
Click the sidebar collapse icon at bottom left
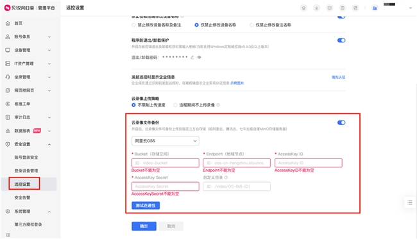pos(8,235)
